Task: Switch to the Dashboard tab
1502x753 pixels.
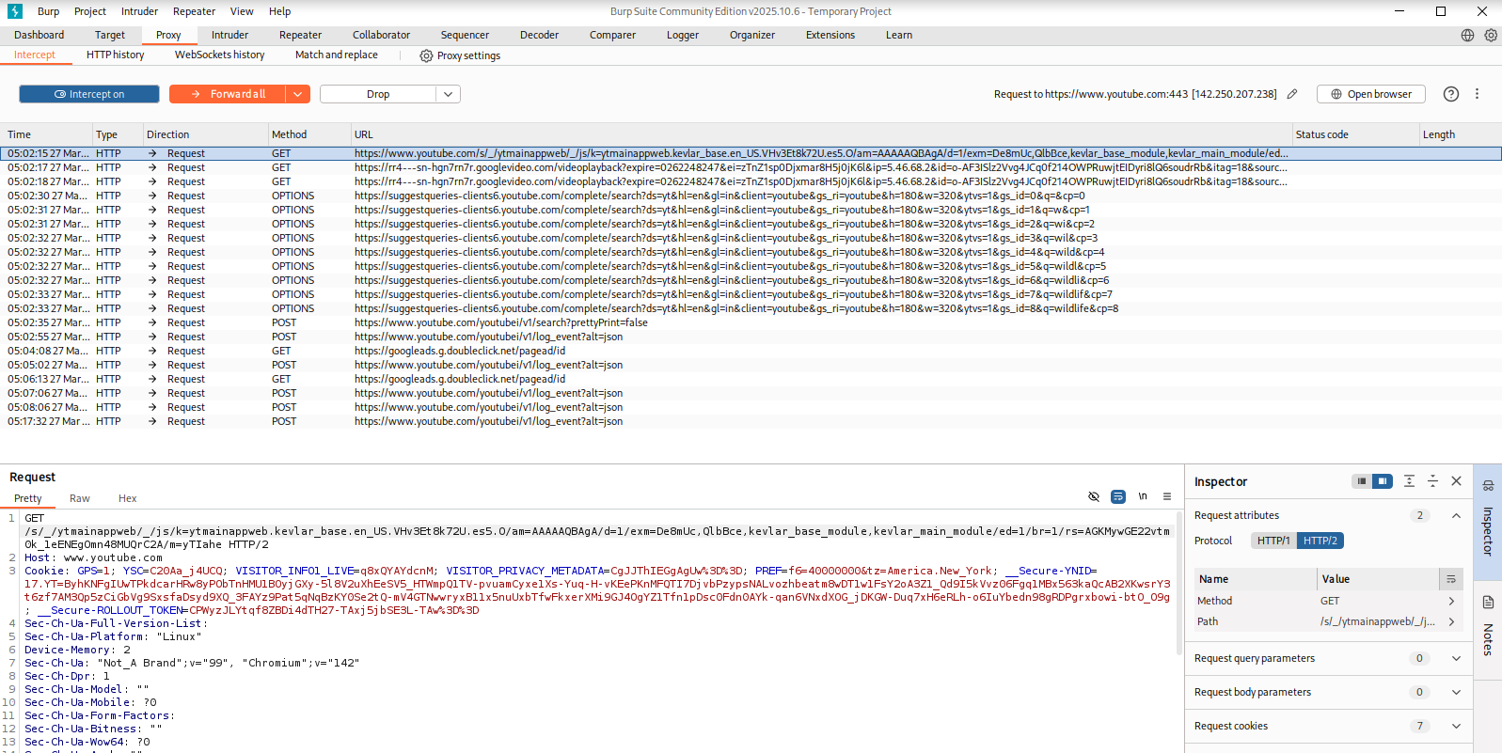Action: [x=40, y=35]
